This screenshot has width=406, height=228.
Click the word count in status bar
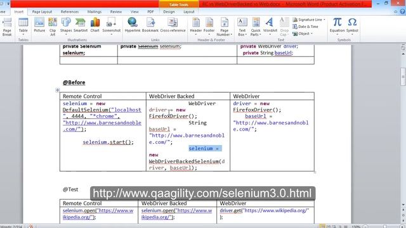[x=11, y=227]
